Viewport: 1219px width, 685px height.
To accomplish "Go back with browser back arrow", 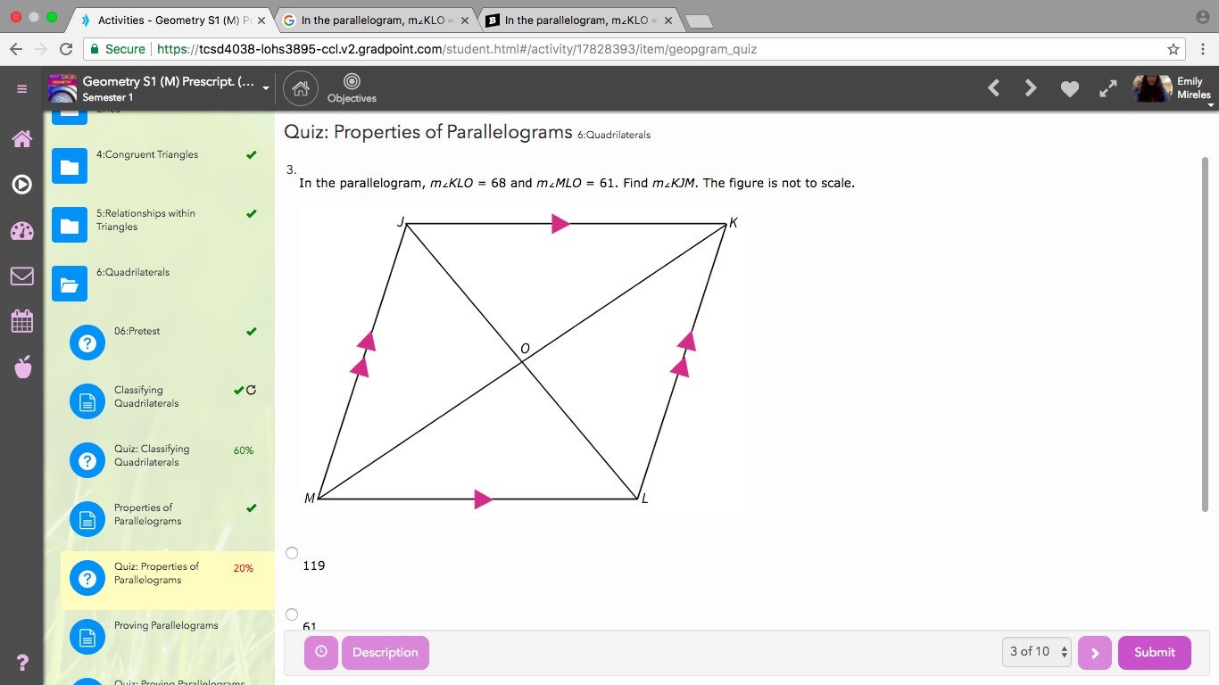I will [16, 49].
